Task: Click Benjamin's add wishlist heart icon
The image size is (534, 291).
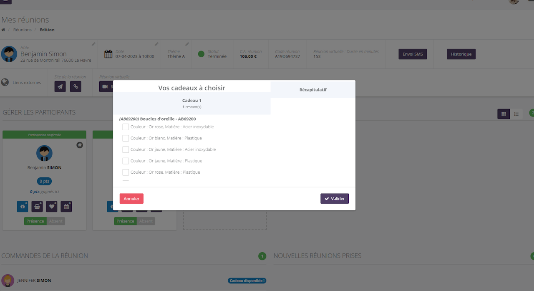Action: [x=52, y=206]
